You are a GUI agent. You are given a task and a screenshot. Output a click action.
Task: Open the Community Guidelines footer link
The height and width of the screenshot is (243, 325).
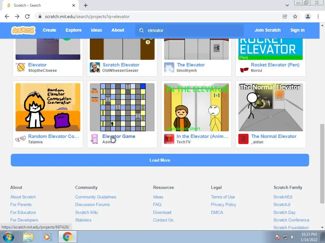click(x=96, y=197)
